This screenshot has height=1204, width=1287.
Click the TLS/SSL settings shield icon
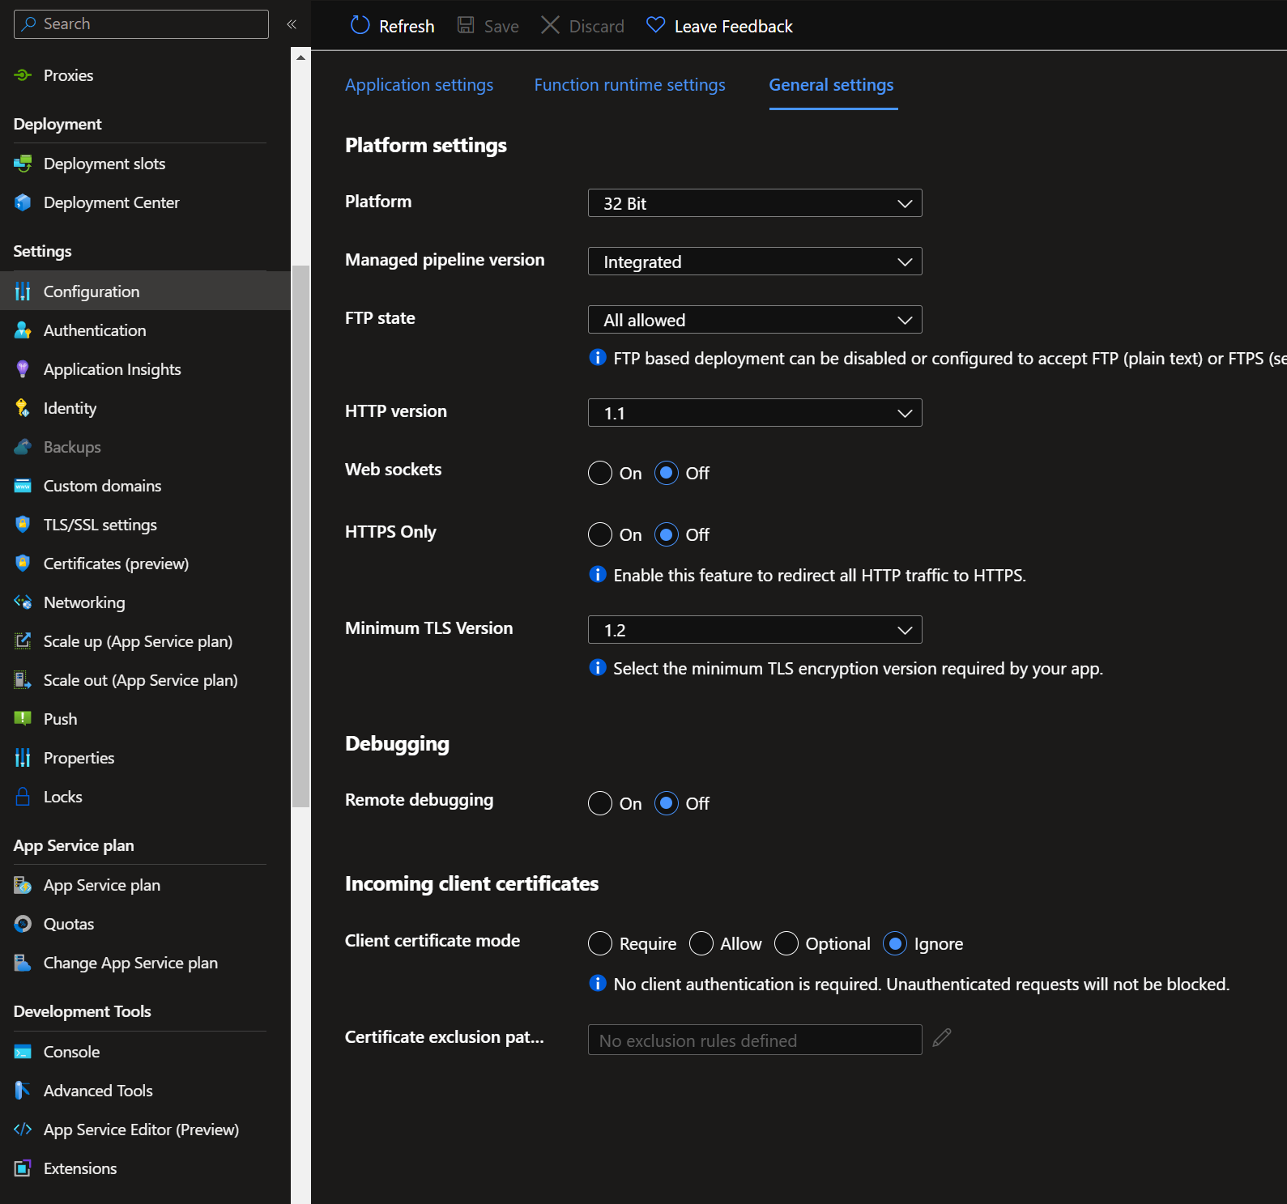(x=23, y=525)
